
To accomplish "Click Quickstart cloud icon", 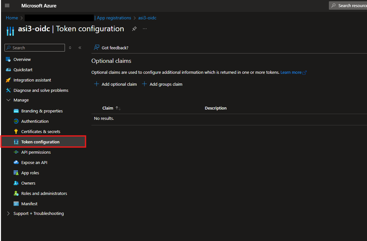I will tap(8, 70).
